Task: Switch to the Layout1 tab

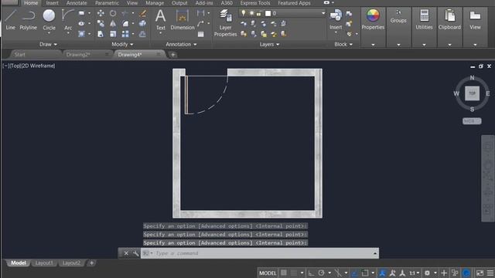Action: pyautogui.click(x=44, y=263)
